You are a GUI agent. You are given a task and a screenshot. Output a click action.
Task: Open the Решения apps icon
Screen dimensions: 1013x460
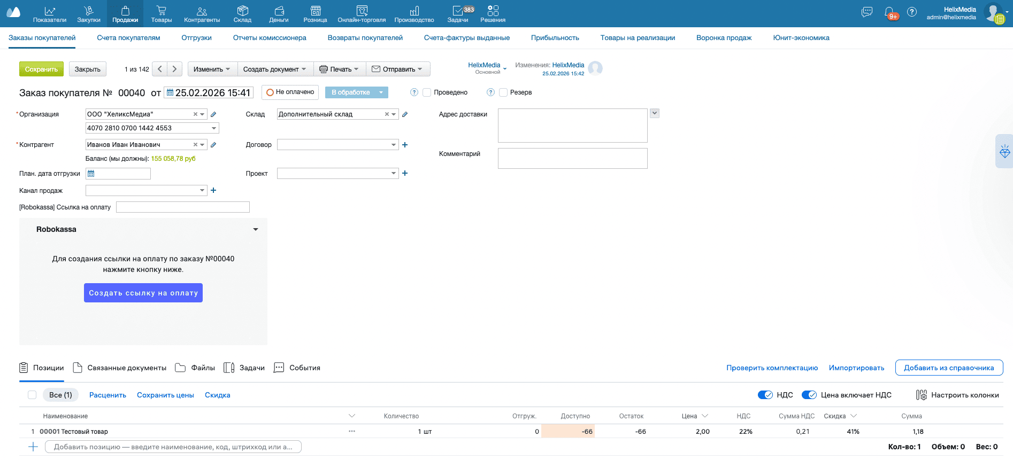493,11
